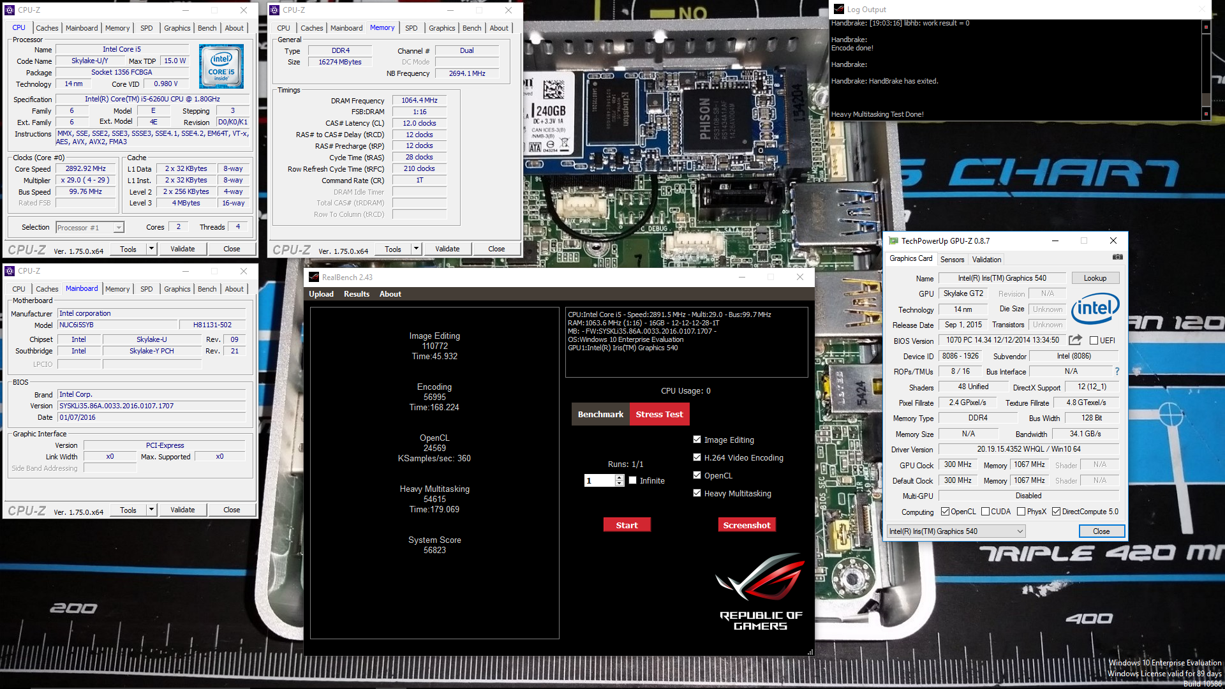The image size is (1225, 689).
Task: Click the 'Intel(R) Iris(TM) Graphics 540' Name field in GPU-Z
Action: coord(1002,278)
